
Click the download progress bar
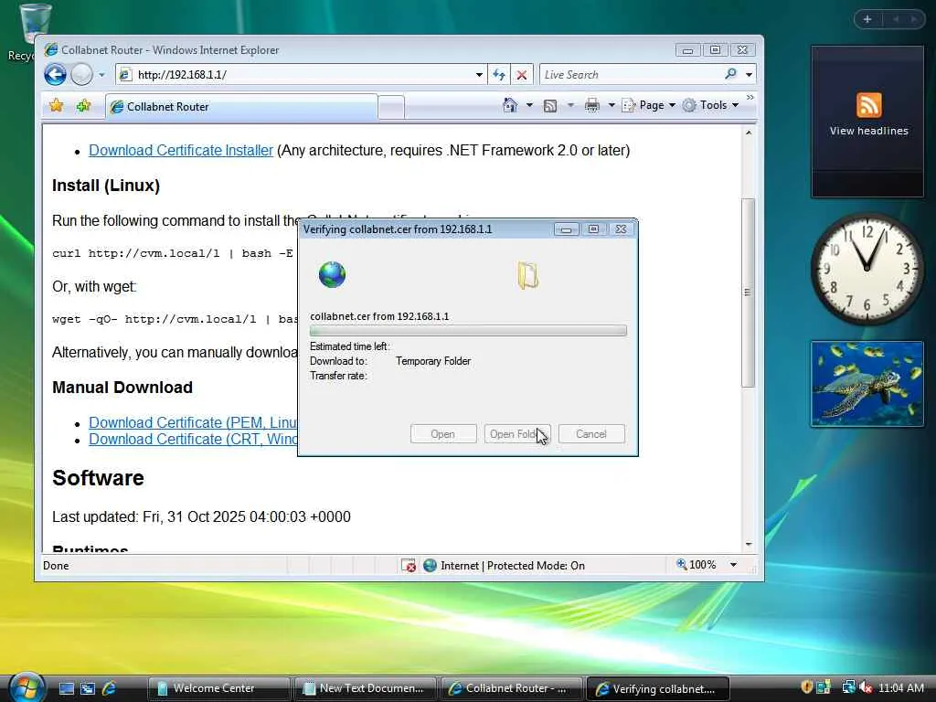pos(468,331)
